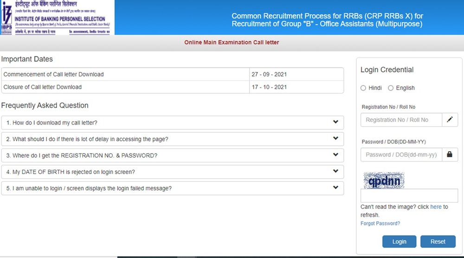Click the captcha text entry box
The image size is (464, 258).
(409, 195)
